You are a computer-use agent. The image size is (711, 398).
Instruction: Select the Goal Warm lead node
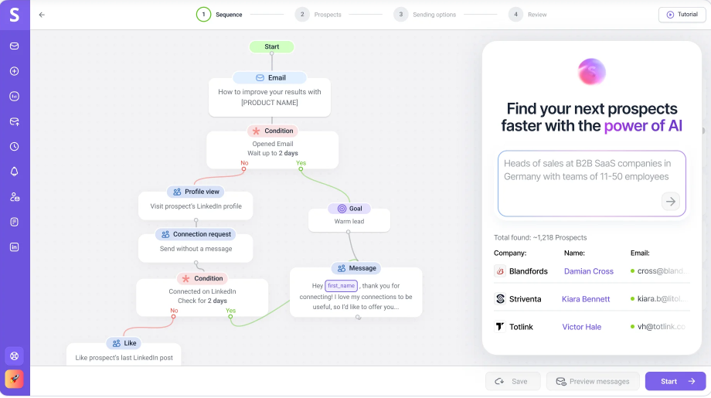(x=349, y=216)
